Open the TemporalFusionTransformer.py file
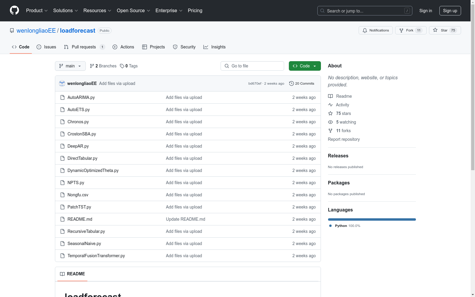 (x=96, y=256)
